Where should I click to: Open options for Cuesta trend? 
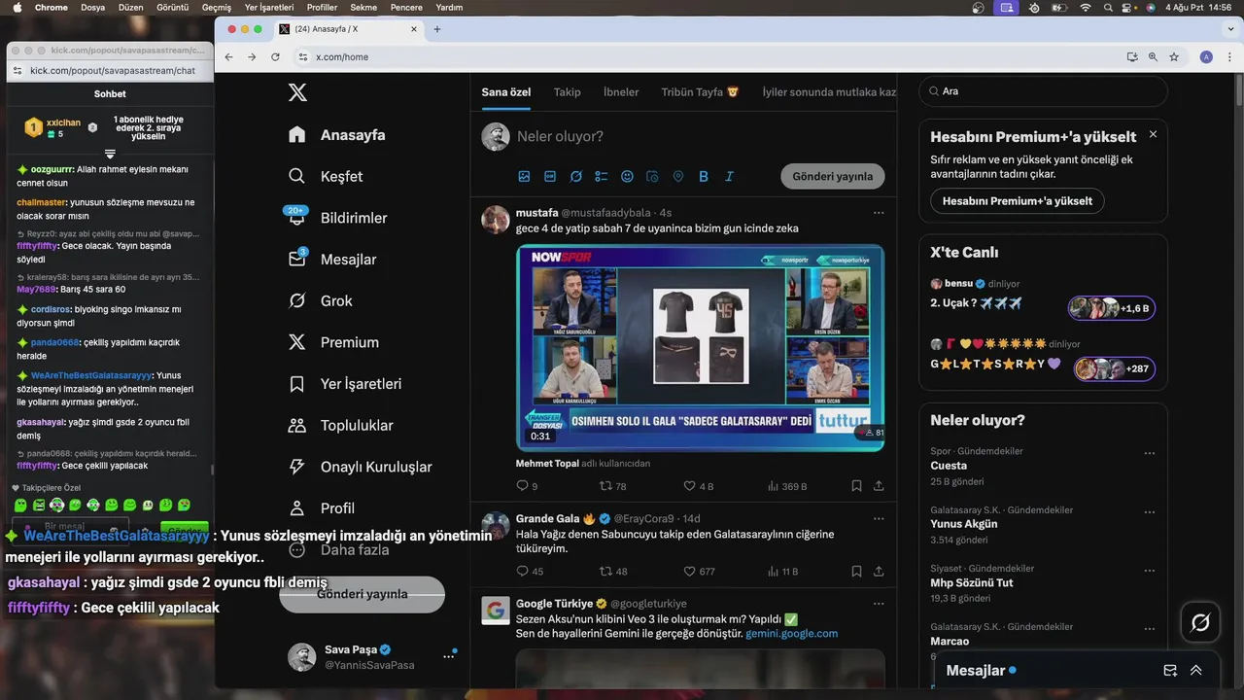[x=1150, y=453]
